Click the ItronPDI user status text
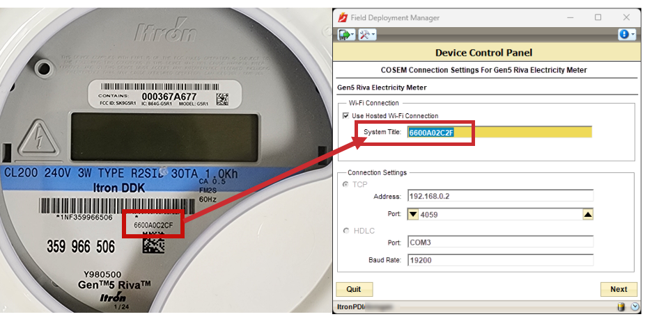The image size is (645, 319). [365, 306]
